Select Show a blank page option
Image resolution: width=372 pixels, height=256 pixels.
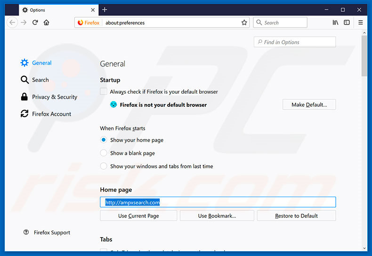(x=104, y=153)
